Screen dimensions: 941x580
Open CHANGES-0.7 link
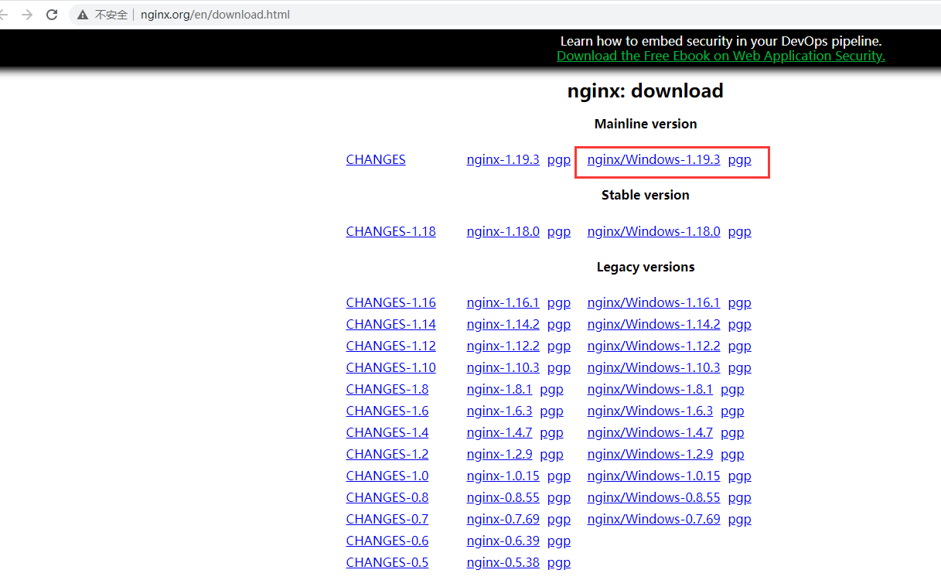point(387,519)
